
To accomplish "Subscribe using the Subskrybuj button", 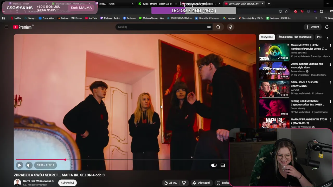I will [67, 183].
